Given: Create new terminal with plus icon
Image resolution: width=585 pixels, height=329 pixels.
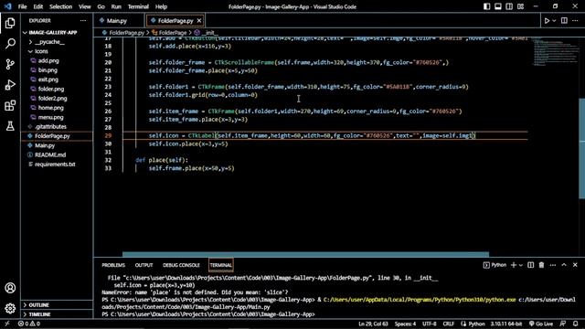Looking at the screenshot, I should pyautogui.click(x=514, y=265).
